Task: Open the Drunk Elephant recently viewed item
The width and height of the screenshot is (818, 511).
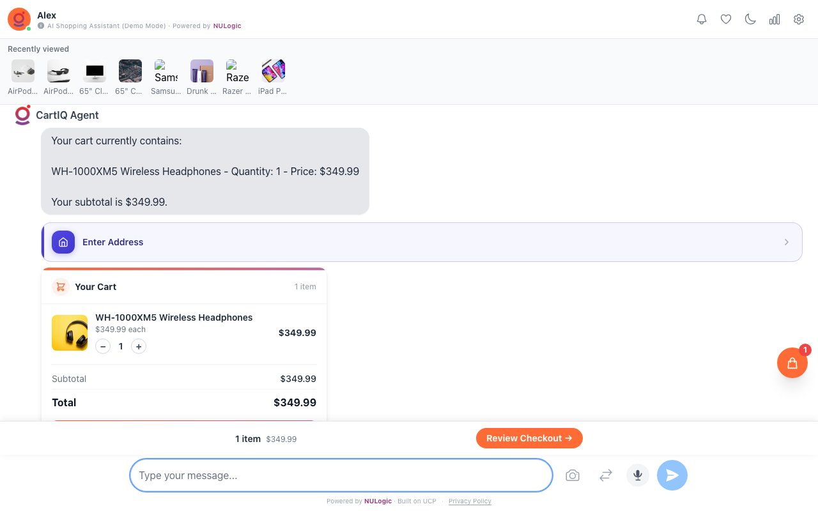Action: click(202, 71)
